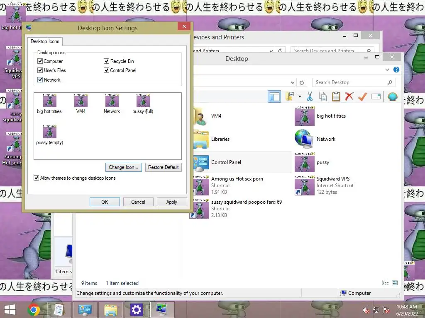Click the shell globe icon in Desktop toolbar

click(x=393, y=96)
